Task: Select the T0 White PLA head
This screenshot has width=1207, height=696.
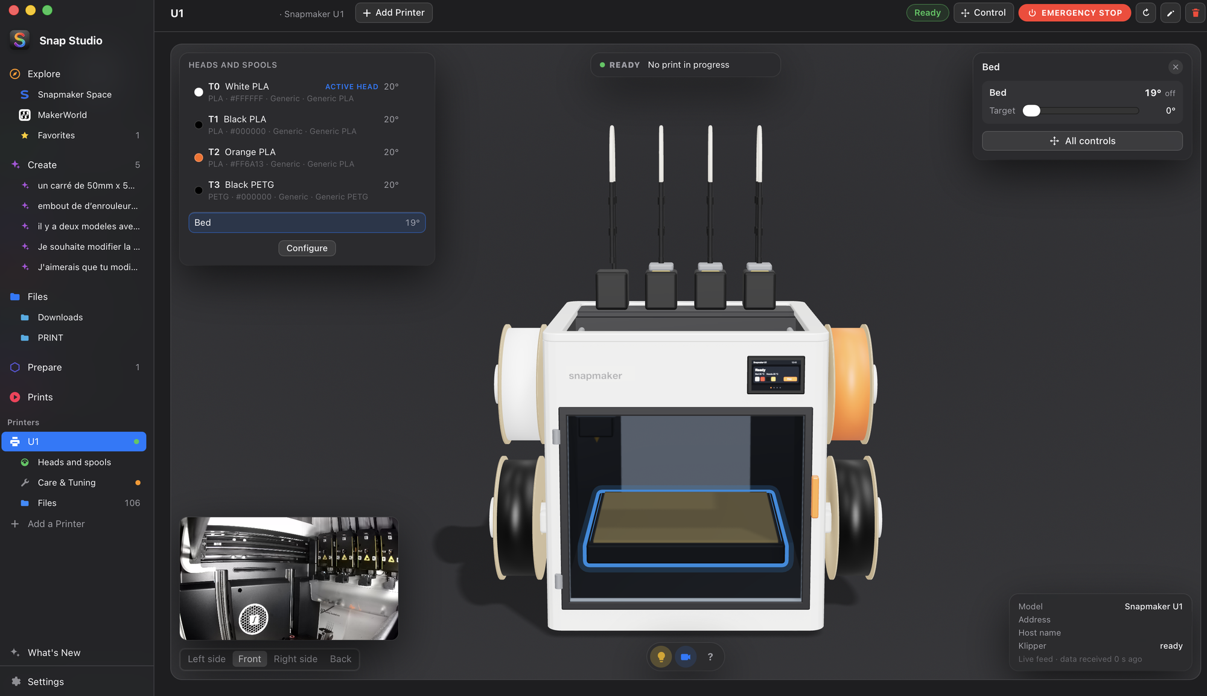Action: coord(307,92)
